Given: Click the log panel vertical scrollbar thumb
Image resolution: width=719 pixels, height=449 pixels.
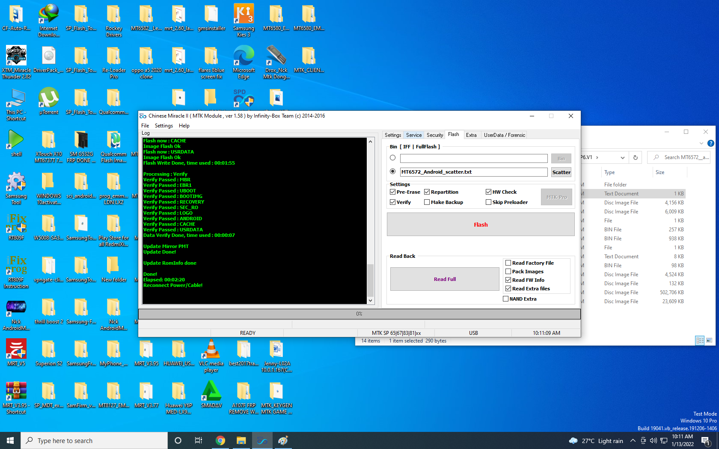Looking at the screenshot, I should [x=370, y=281].
